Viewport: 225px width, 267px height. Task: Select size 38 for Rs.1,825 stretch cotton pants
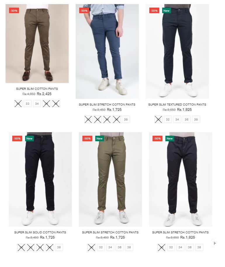199,247
